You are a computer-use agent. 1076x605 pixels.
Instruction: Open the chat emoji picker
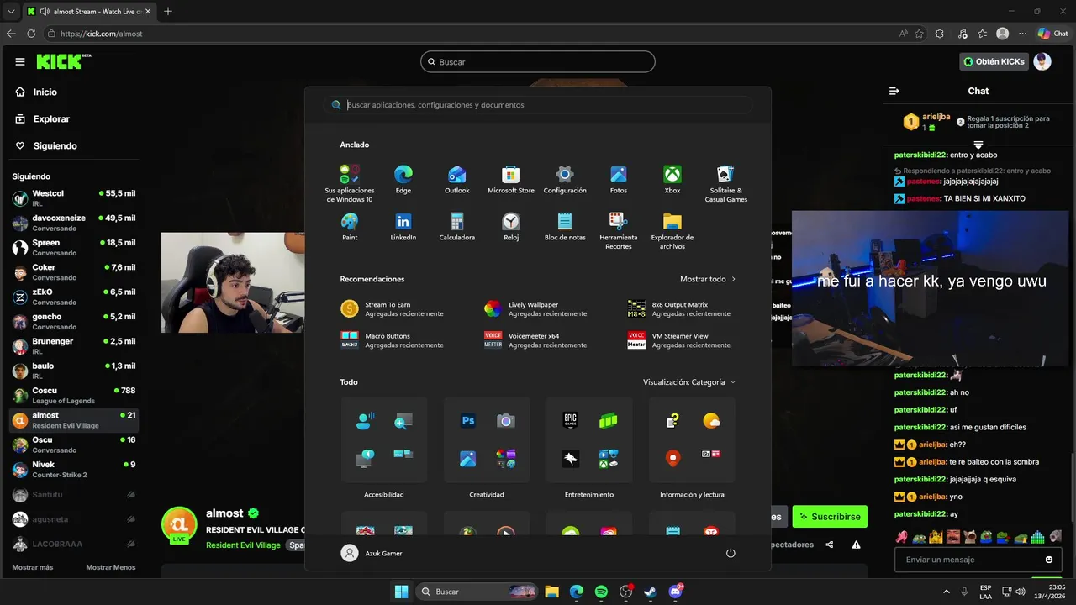pyautogui.click(x=1049, y=560)
